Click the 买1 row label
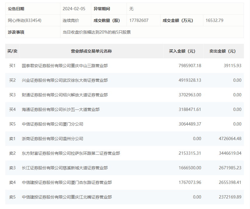The image size is (250, 209). 12,66
